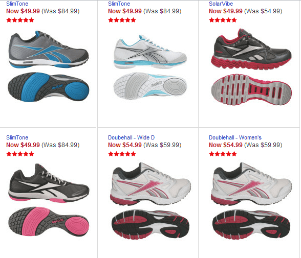
Task: Click the red ribbed SolarVibe outsole image
Action: click(x=251, y=89)
